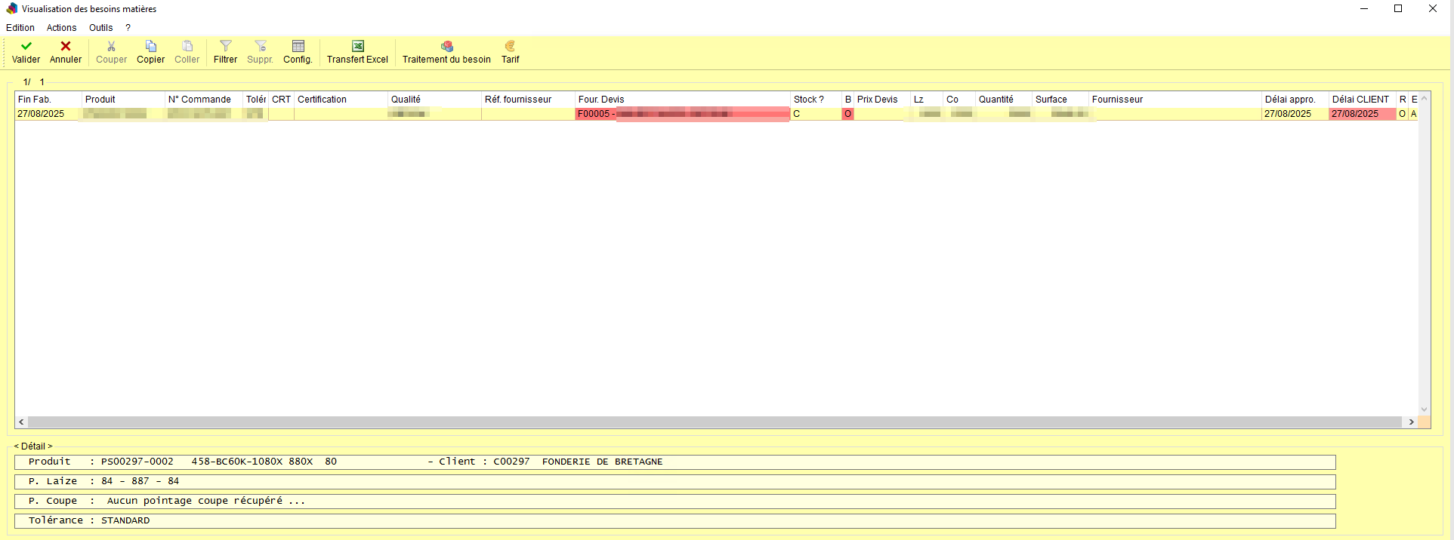
Task: Click the Fournisseur column header
Action: click(1174, 100)
